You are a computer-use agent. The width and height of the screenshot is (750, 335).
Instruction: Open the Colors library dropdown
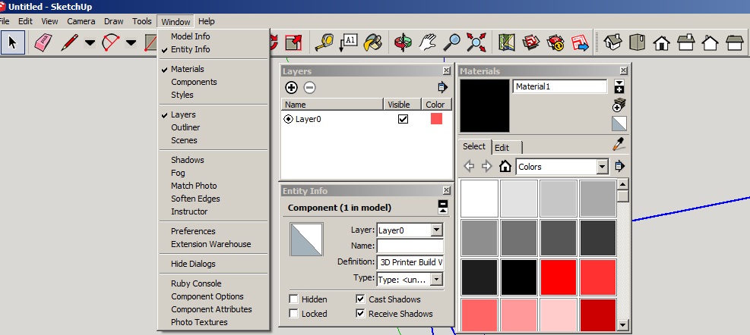tap(603, 167)
